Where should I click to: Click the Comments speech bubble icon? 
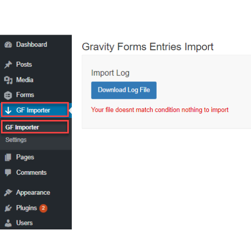click(8, 173)
